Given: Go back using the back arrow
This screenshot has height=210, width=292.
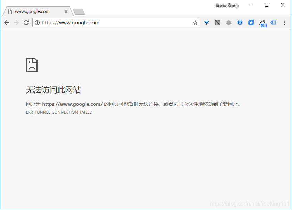Looking at the screenshot, I should (7, 23).
